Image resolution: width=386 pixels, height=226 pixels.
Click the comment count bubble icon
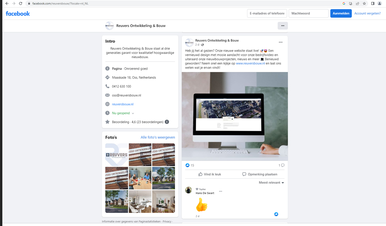[x=283, y=165]
